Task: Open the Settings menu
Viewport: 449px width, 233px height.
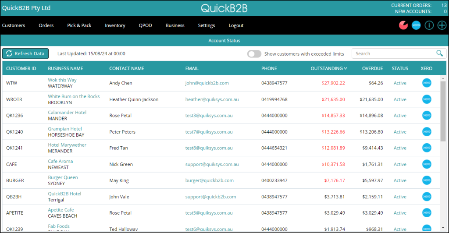Action: pyautogui.click(x=207, y=25)
